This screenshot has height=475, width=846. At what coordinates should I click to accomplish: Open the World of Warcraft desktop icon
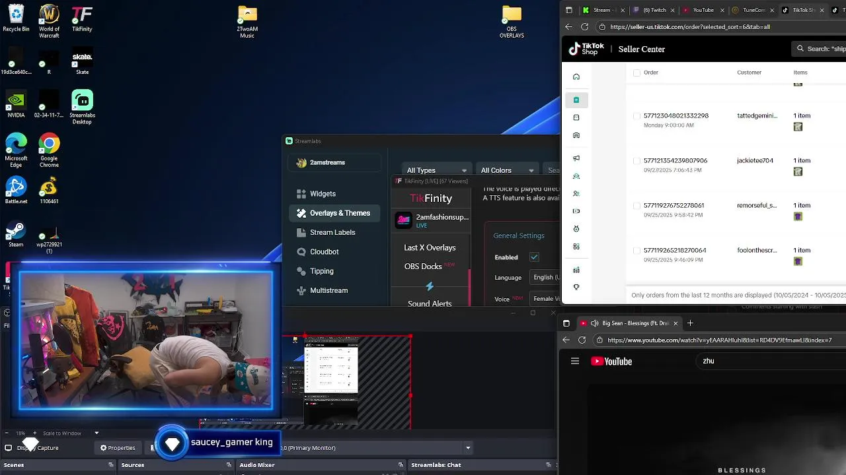(x=49, y=20)
